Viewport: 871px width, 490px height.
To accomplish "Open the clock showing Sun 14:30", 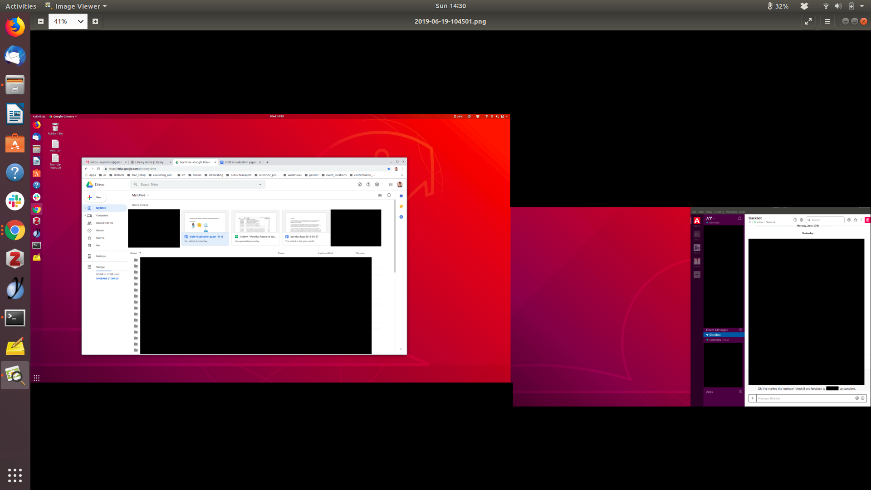I will 450,6.
